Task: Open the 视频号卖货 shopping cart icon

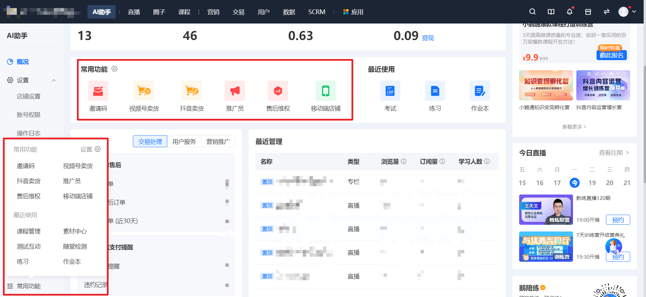Action: pos(144,91)
